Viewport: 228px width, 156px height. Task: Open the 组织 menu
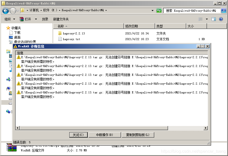point(10,19)
